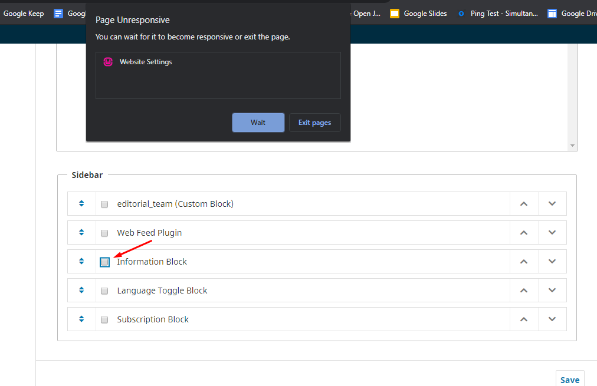
Task: Move Language Toggle Block up
Action: tap(524, 290)
